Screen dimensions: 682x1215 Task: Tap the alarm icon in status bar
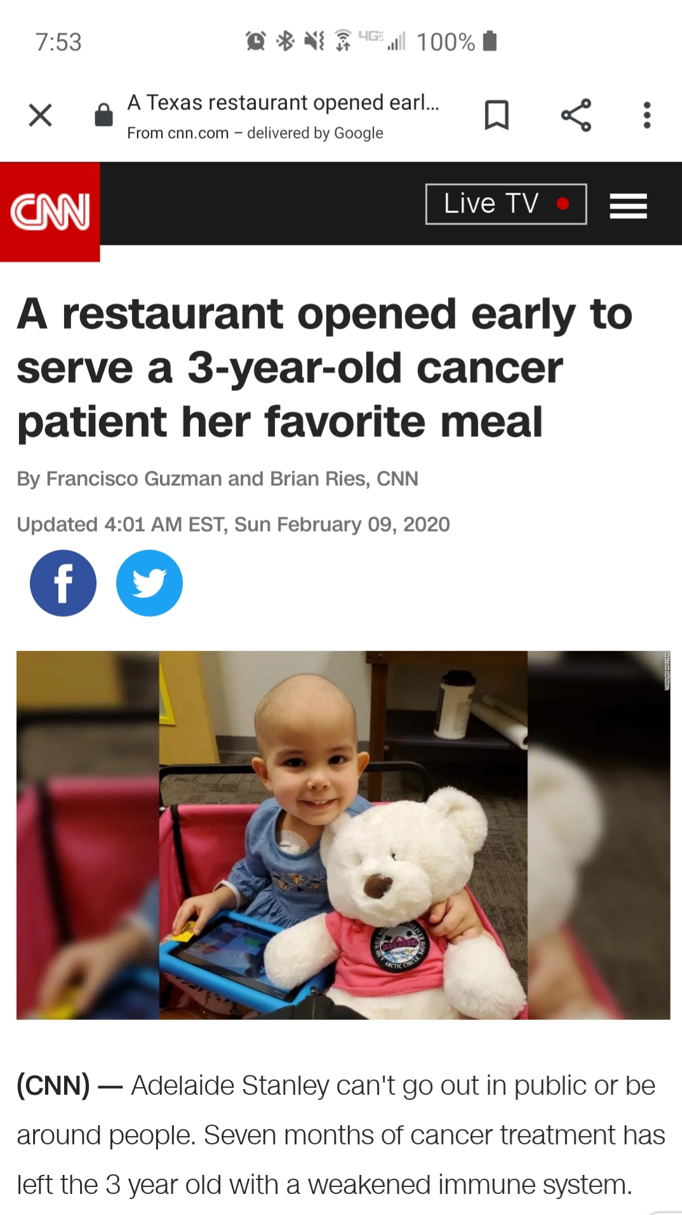[x=255, y=41]
